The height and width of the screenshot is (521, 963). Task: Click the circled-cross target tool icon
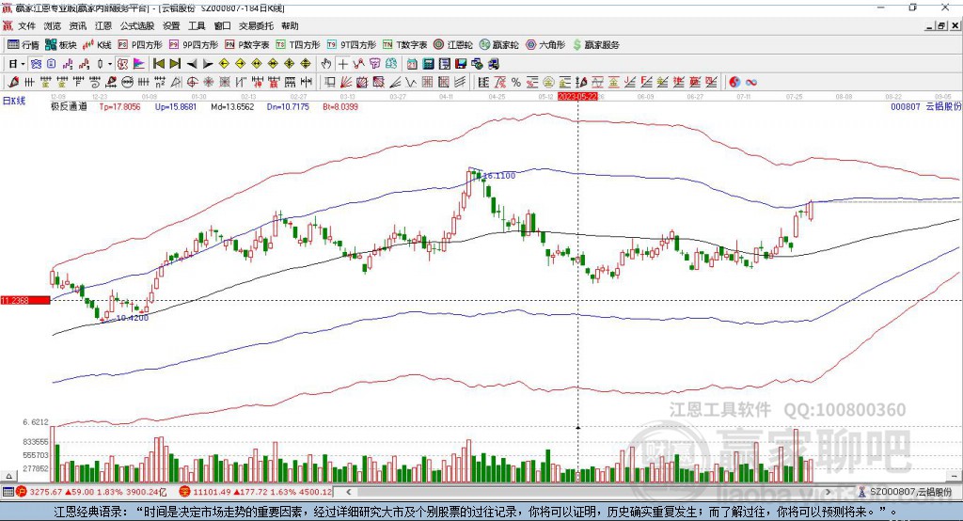[x=192, y=82]
